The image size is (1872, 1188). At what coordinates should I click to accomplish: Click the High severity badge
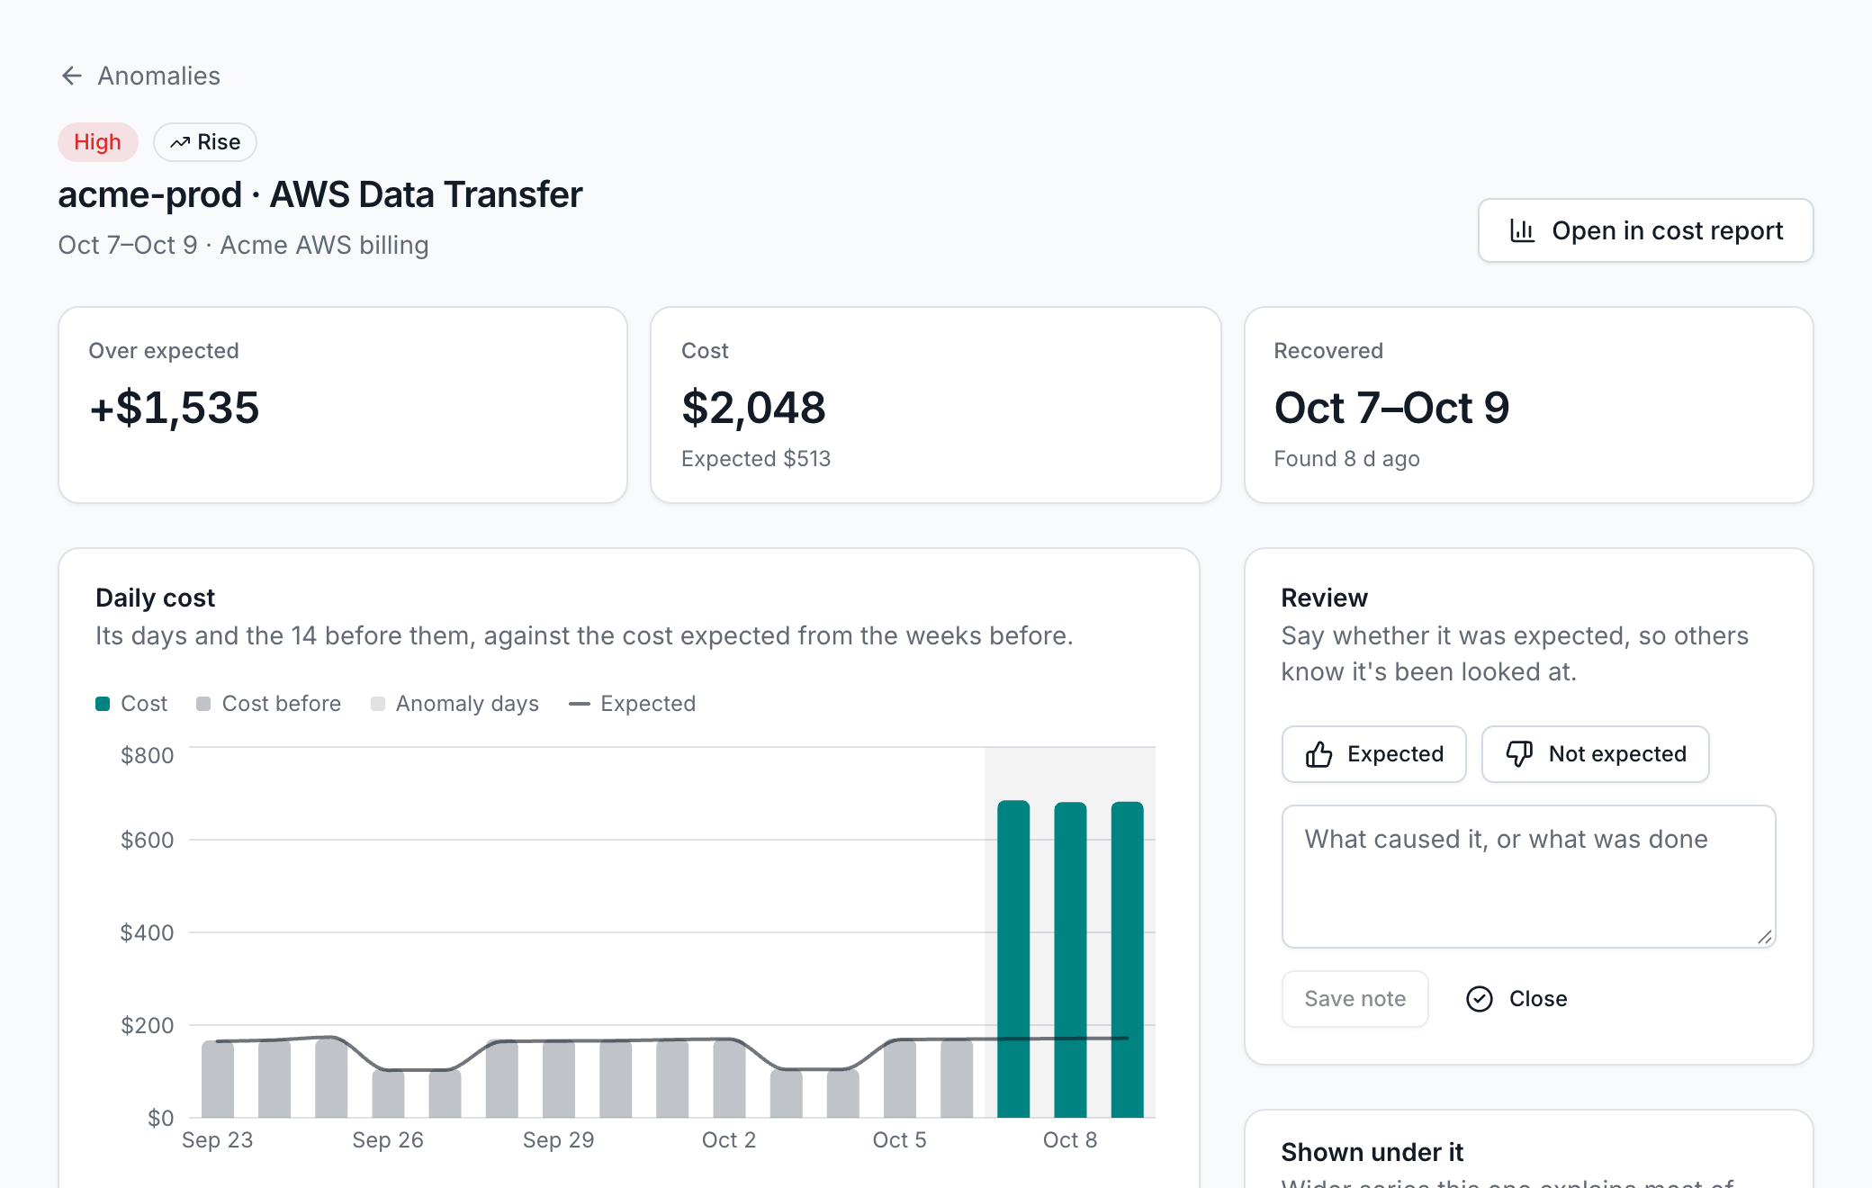(97, 142)
